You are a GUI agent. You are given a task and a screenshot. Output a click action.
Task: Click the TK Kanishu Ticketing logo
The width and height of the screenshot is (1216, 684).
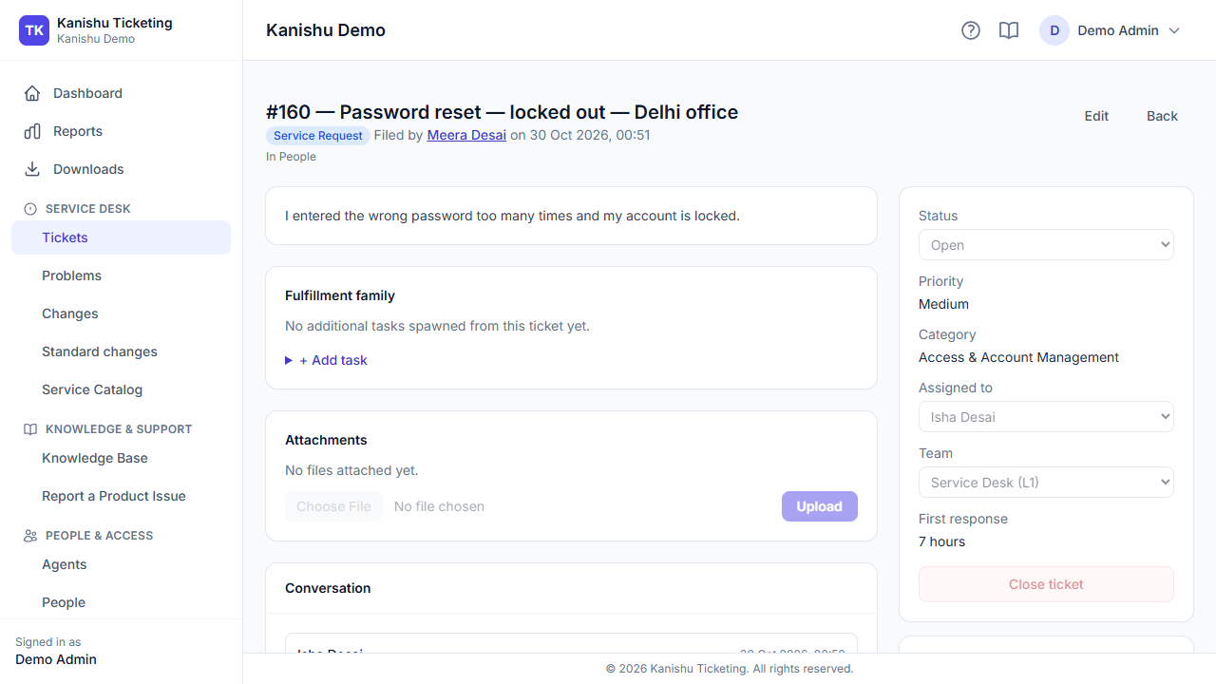click(34, 30)
